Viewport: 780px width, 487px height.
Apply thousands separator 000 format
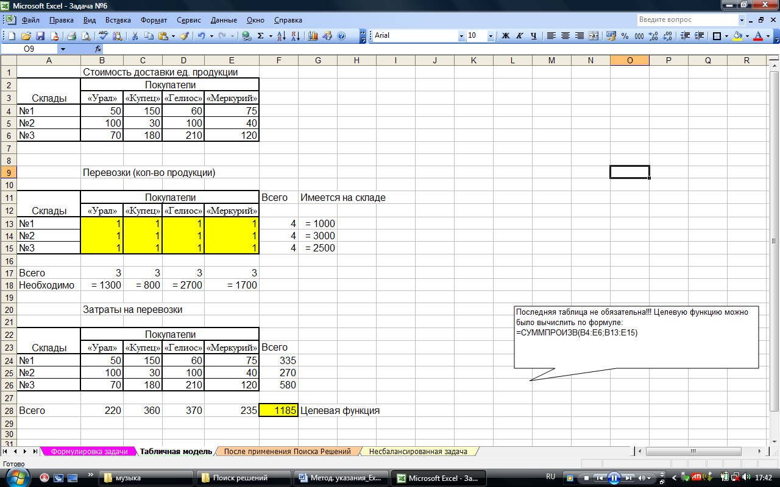coord(639,36)
